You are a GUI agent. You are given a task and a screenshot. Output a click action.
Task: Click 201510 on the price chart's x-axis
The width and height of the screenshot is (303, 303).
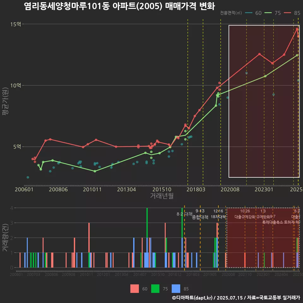162,189
